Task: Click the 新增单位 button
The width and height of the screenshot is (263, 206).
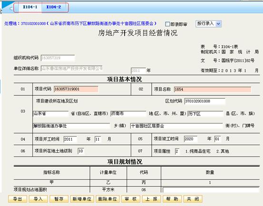Action: [82, 199]
